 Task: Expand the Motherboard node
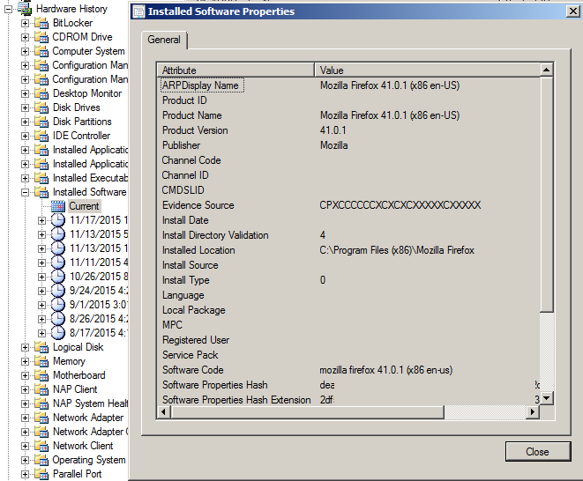coord(25,376)
